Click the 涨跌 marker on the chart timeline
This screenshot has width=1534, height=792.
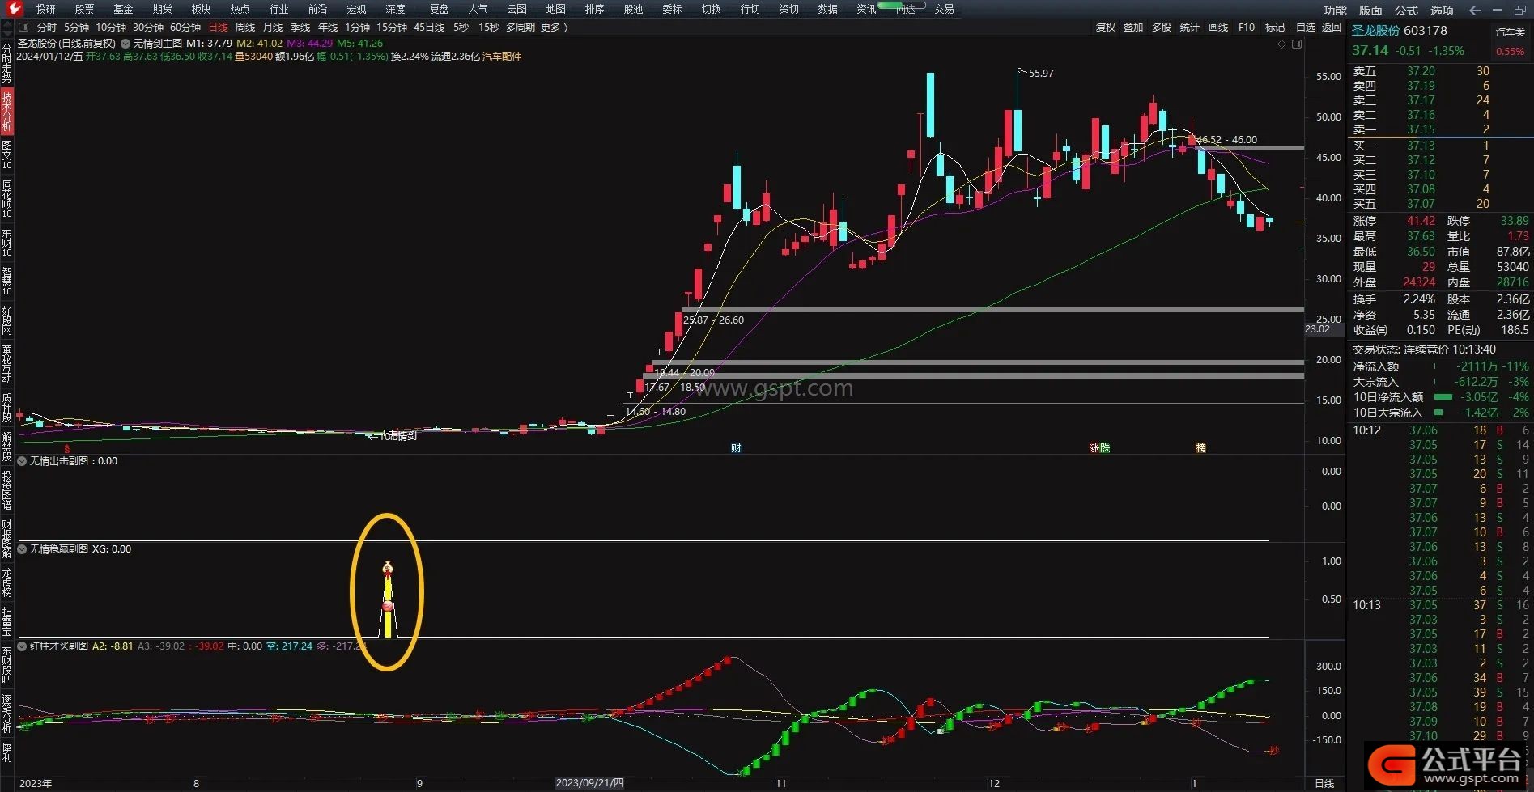point(1099,447)
